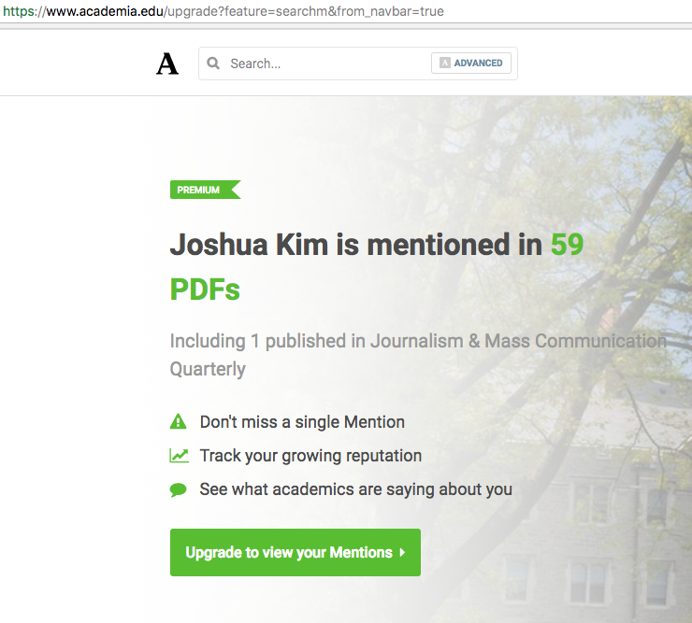Focus the Search input field

327,64
